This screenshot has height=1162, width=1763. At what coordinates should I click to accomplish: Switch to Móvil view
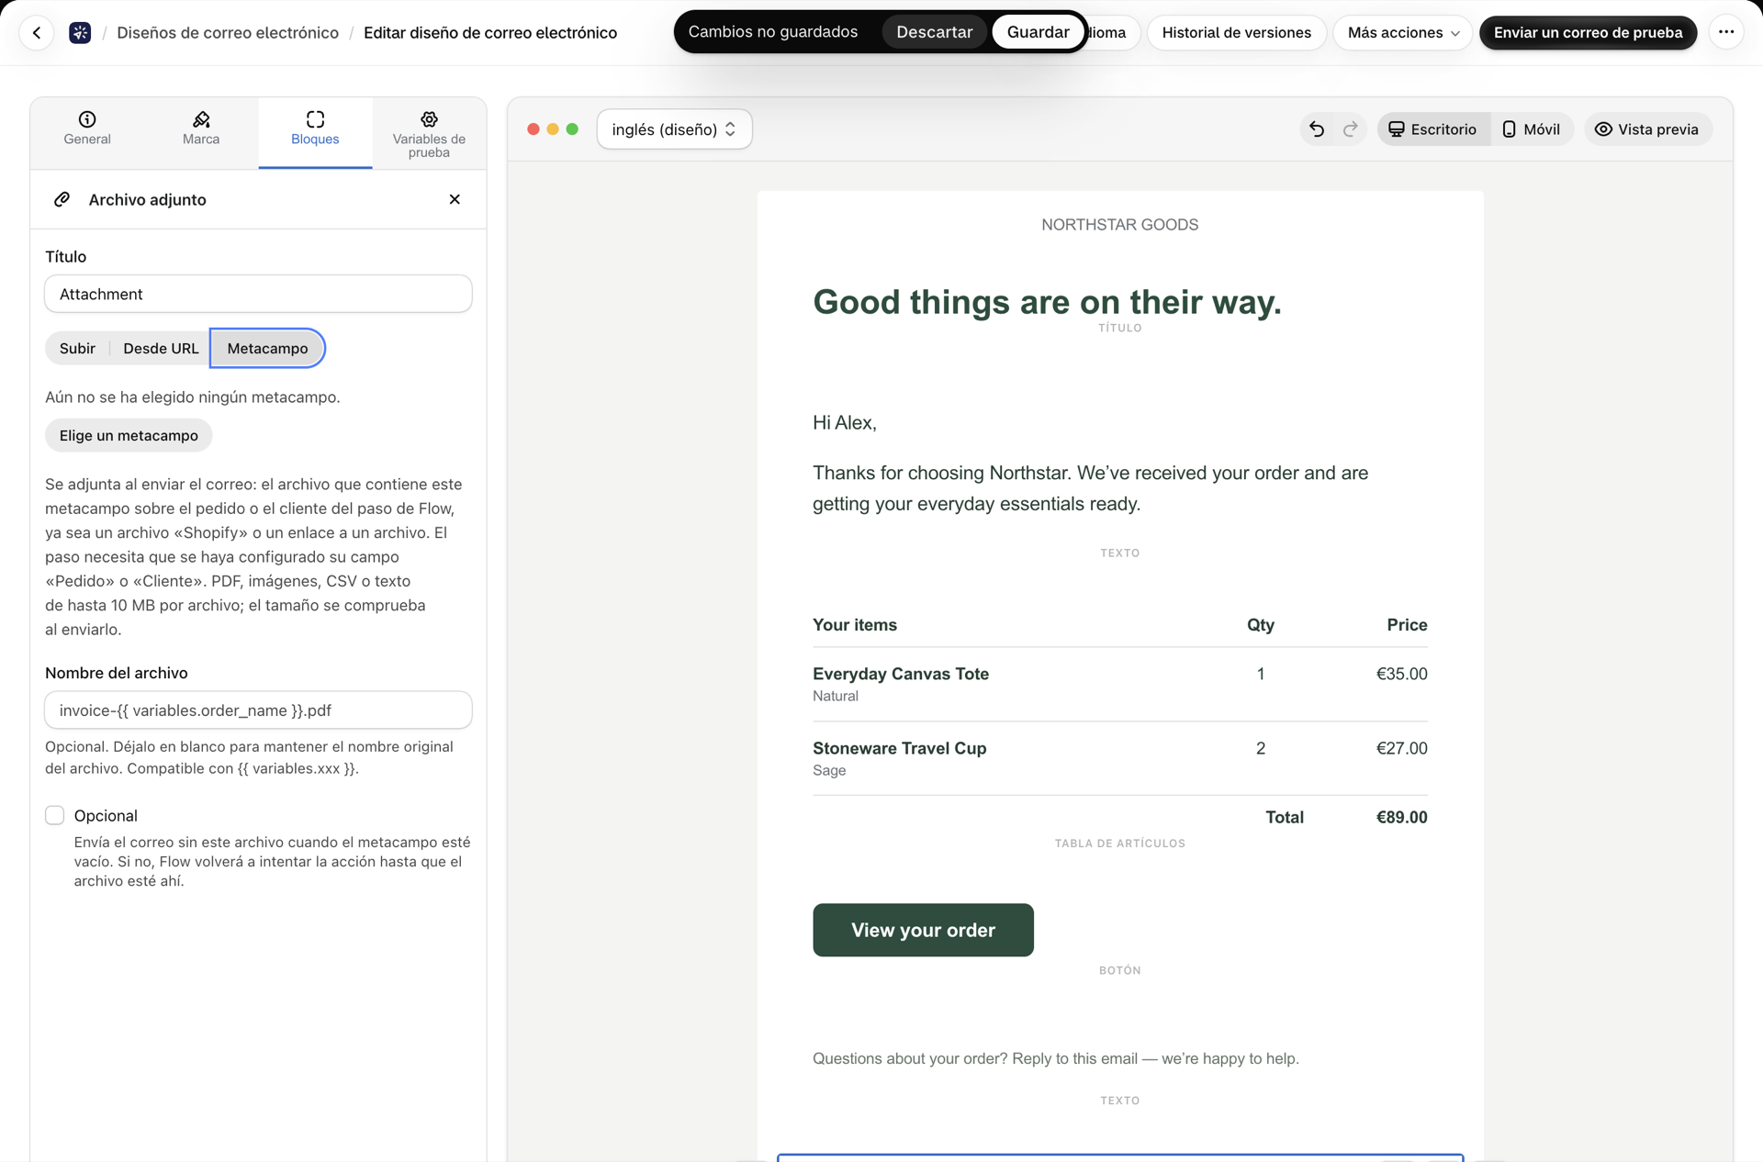(x=1531, y=129)
